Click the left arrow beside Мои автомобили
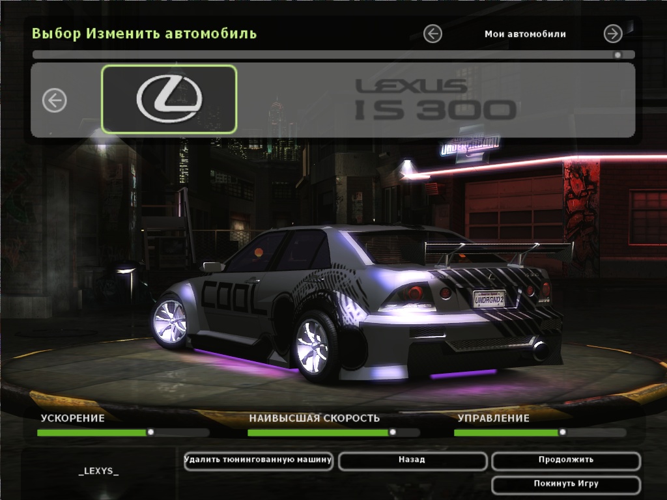Viewport: 667px width, 500px height. (433, 34)
